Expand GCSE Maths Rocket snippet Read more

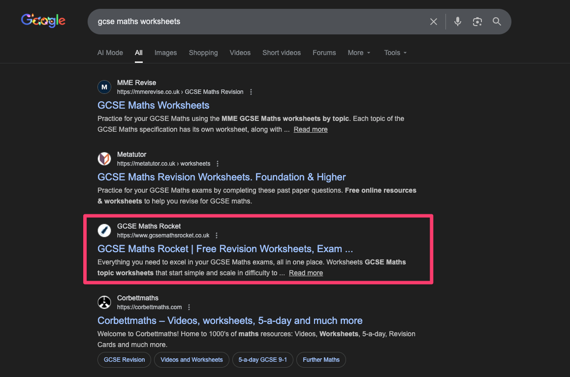(306, 273)
